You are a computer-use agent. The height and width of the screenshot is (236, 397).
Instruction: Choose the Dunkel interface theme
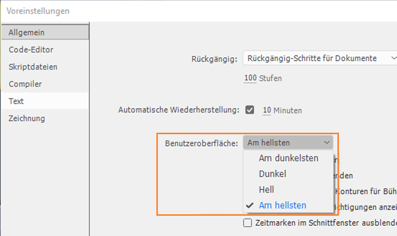(273, 174)
